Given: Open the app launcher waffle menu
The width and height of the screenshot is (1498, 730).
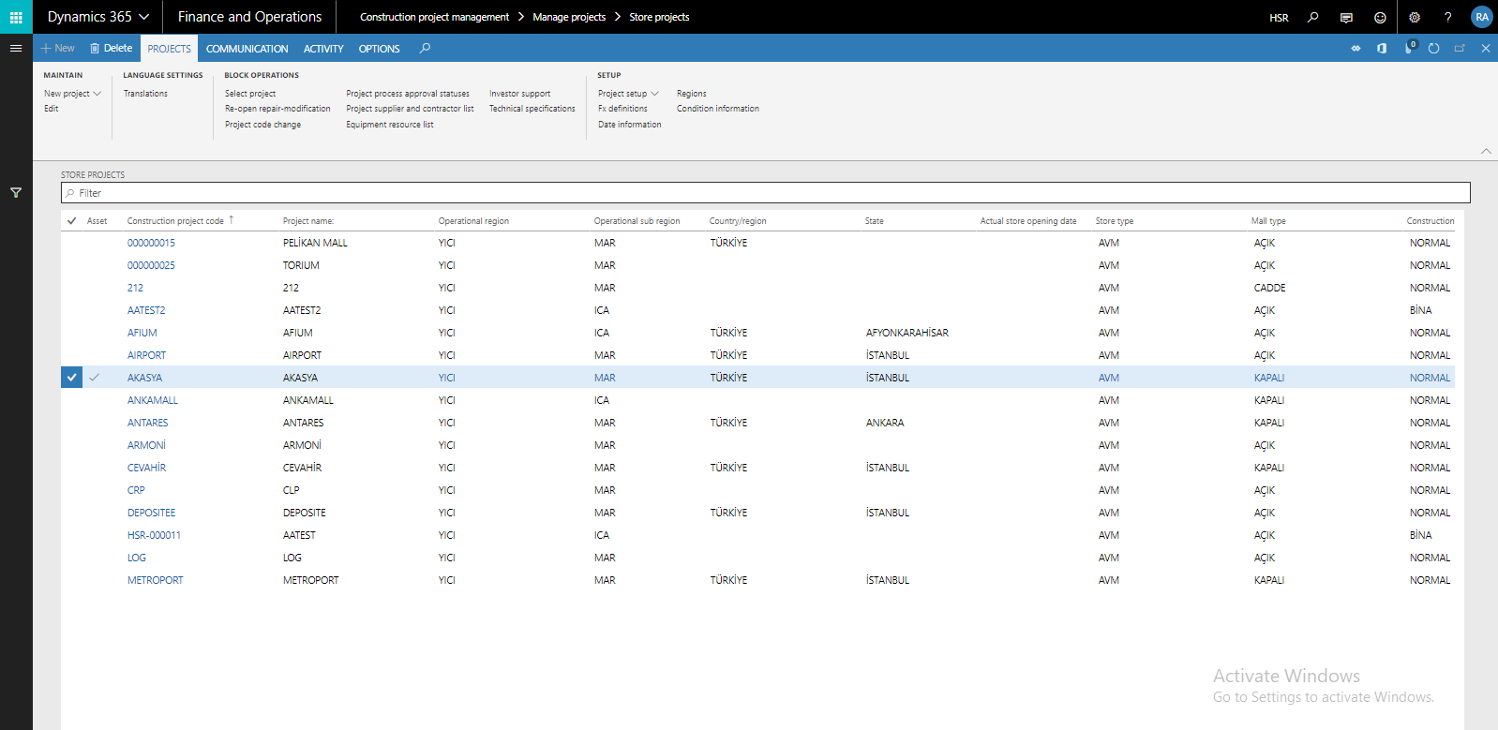Looking at the screenshot, I should 16,17.
